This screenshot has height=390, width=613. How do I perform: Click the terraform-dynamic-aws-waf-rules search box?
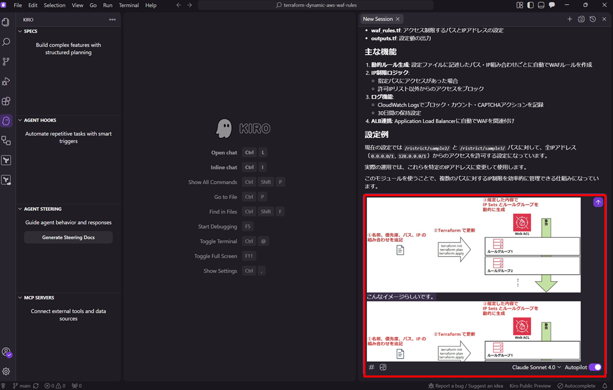point(316,5)
